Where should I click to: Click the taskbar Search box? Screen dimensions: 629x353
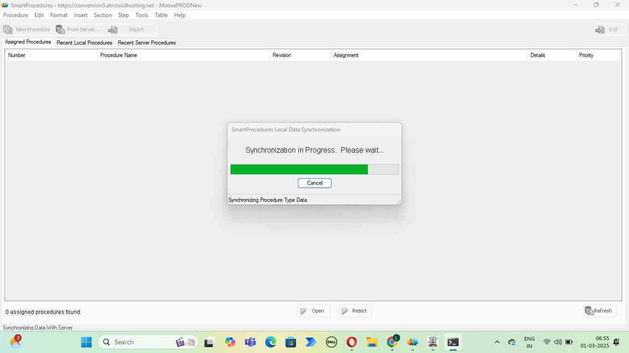[x=149, y=342]
